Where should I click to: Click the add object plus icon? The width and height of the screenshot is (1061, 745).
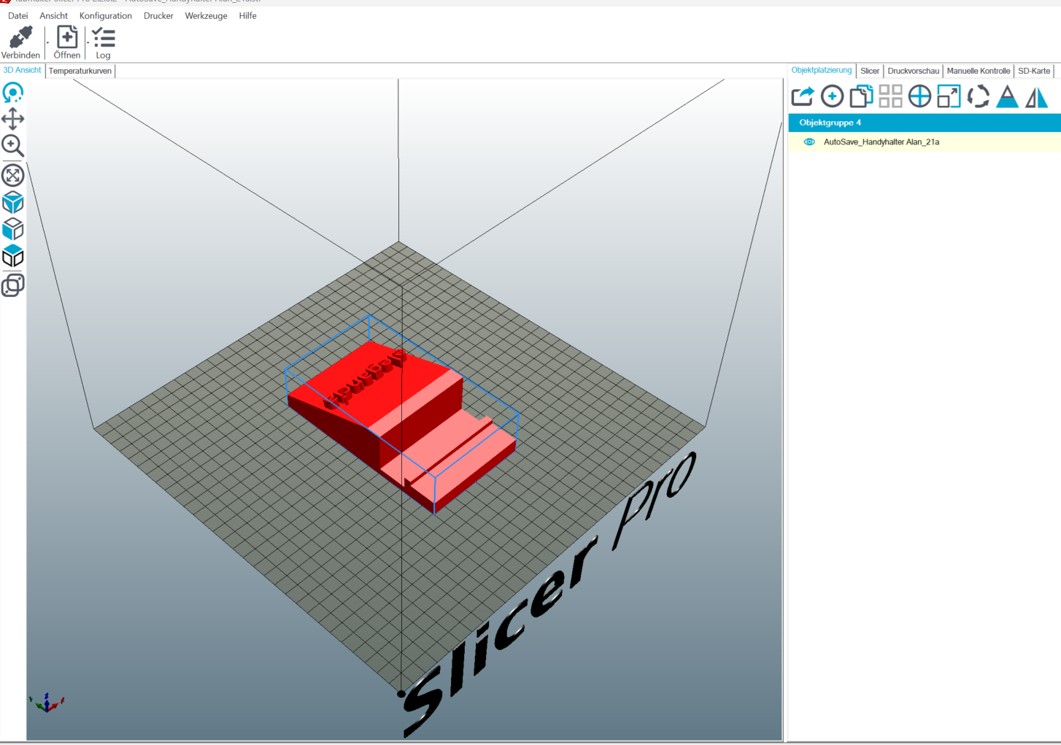coord(832,96)
